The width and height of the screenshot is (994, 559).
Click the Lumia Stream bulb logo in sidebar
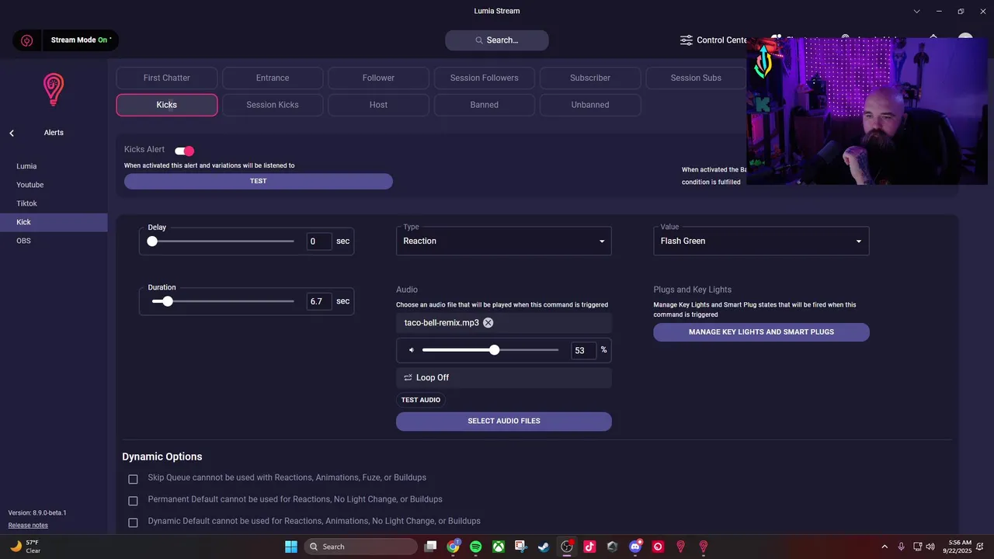[x=53, y=89]
